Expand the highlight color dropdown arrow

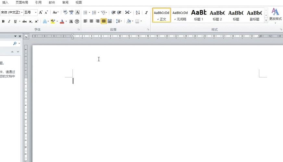[x=57, y=21]
